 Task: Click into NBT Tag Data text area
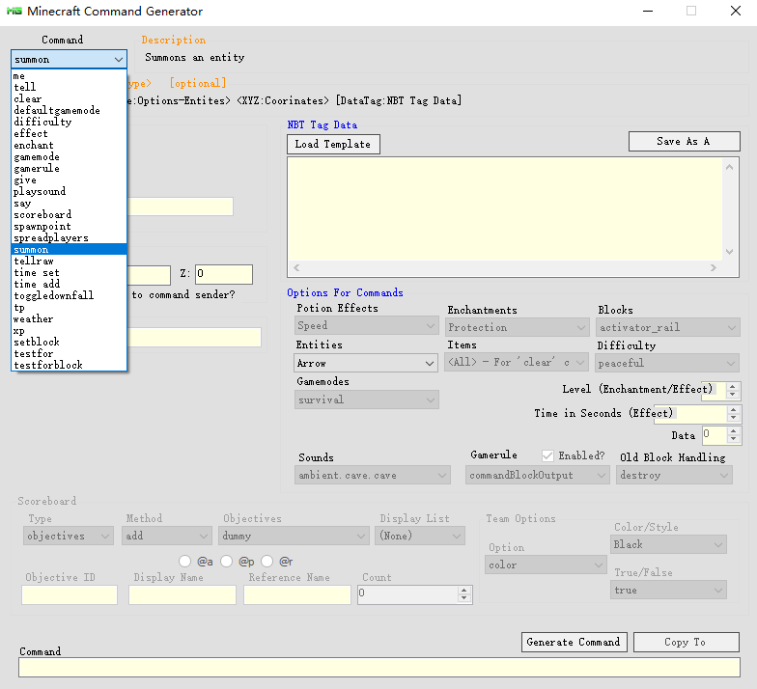click(x=504, y=209)
